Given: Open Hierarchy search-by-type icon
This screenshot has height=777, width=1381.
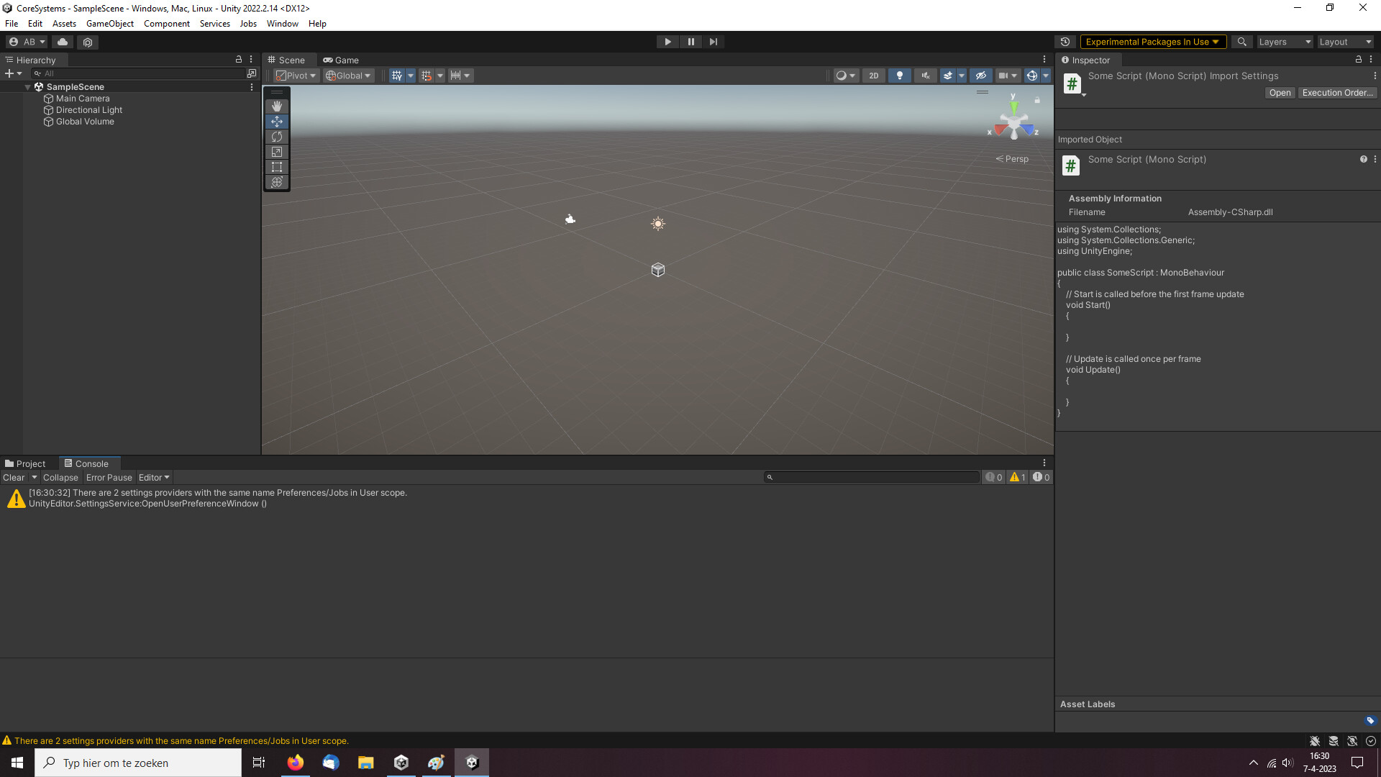Looking at the screenshot, I should tap(252, 73).
